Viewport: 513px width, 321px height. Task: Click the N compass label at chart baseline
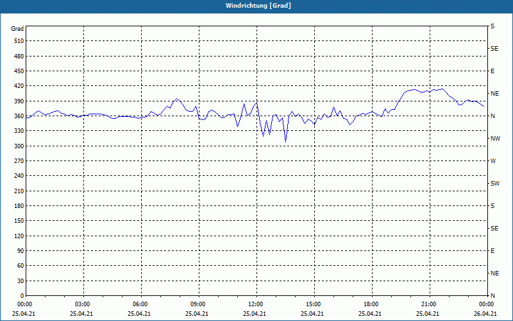point(492,296)
